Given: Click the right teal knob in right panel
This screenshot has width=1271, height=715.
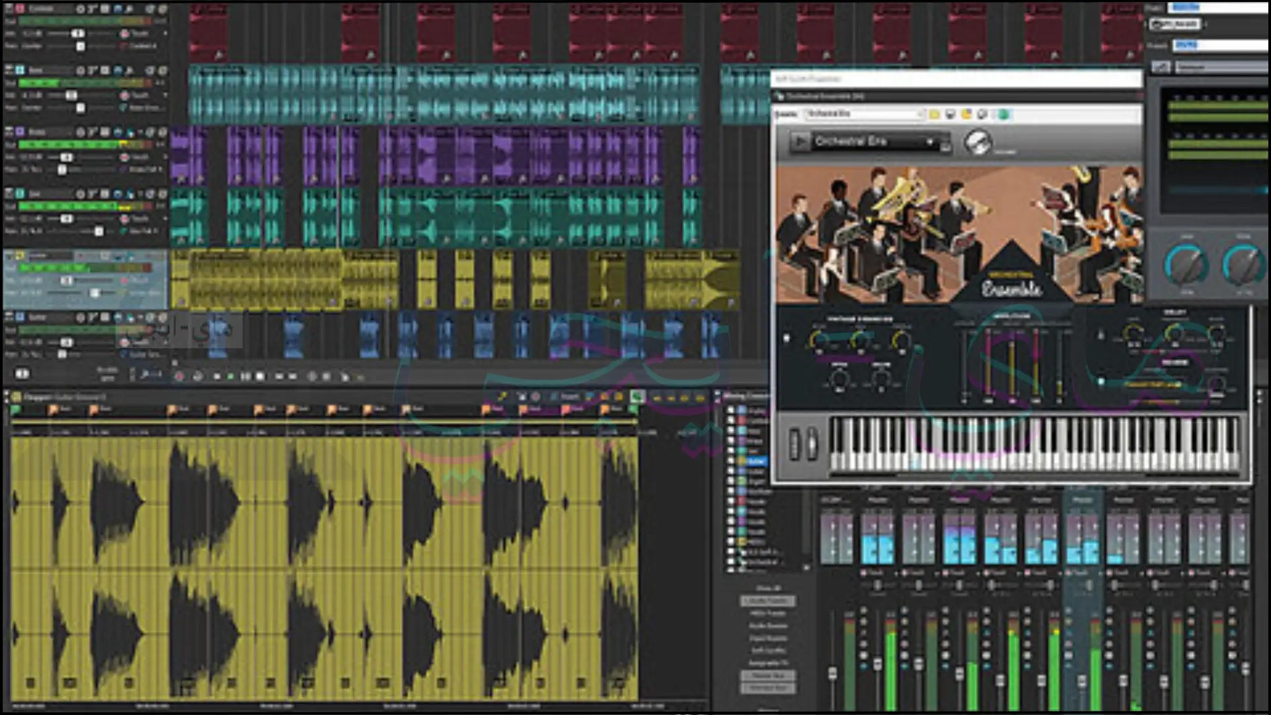Looking at the screenshot, I should click(x=1244, y=264).
